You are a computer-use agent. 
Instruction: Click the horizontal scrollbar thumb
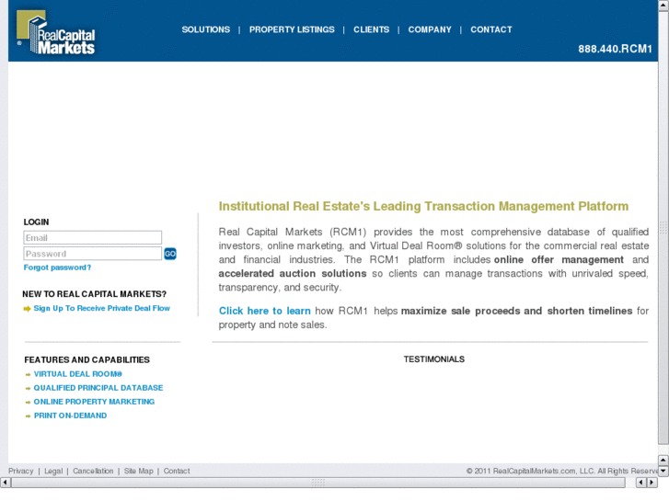(318, 483)
